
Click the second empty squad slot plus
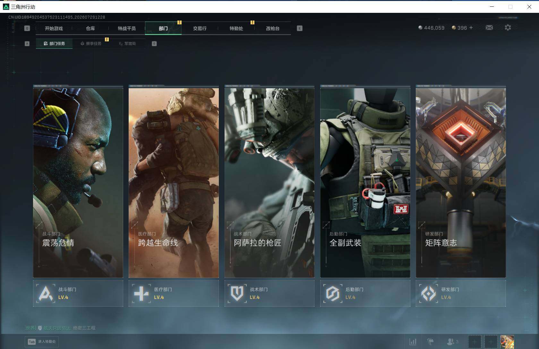pos(491,342)
